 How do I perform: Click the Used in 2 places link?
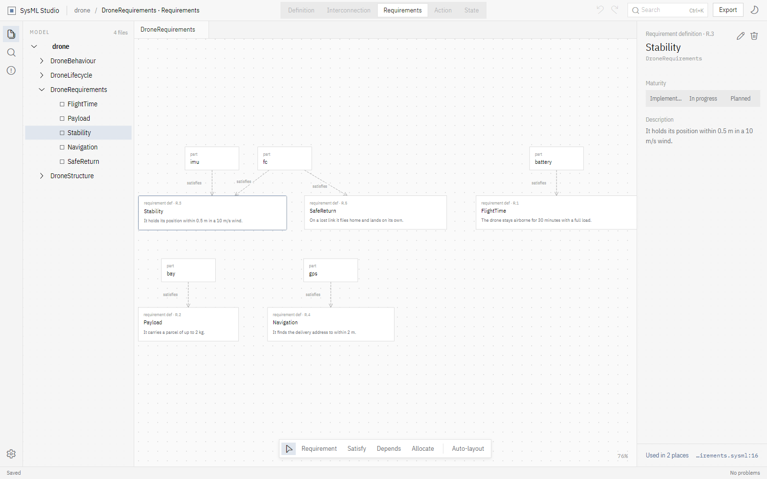tap(667, 456)
